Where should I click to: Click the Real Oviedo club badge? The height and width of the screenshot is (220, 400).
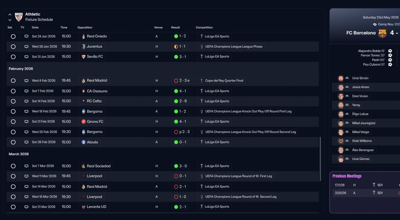click(x=83, y=37)
